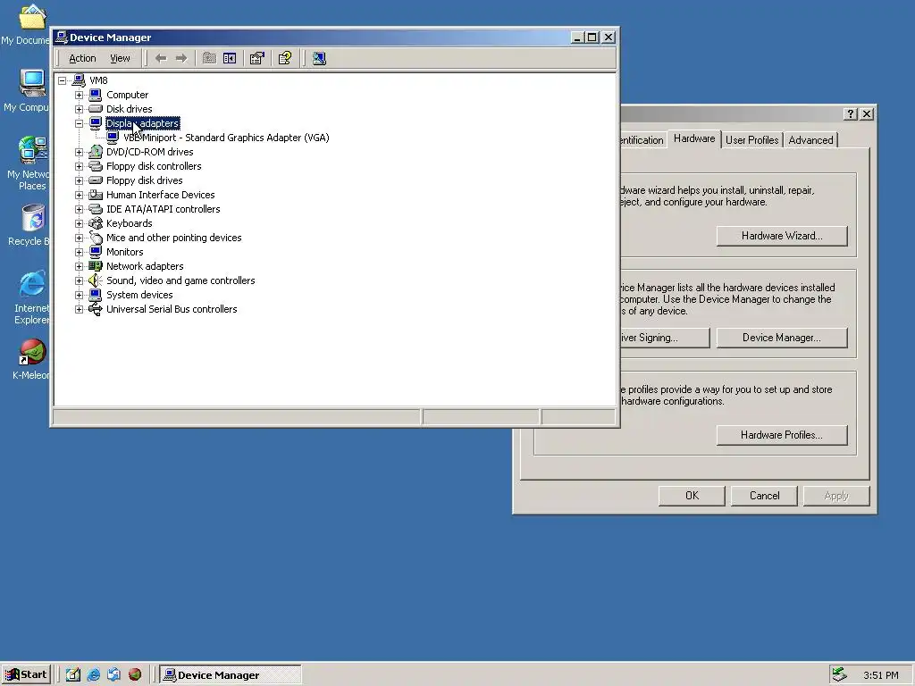
Task: Toggle the Show/Hide console tree icon
Action: (230, 58)
